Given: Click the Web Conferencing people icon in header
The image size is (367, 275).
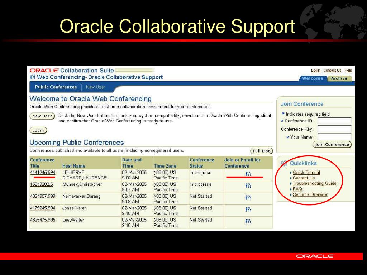Looking at the screenshot, I should (x=33, y=77).
